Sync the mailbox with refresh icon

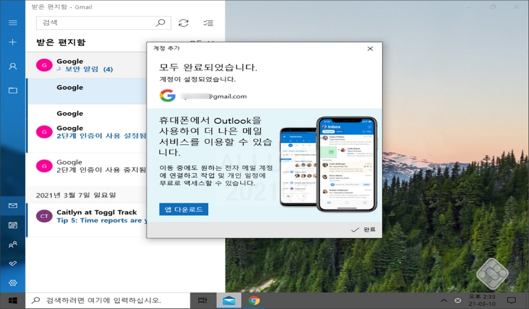coord(184,23)
